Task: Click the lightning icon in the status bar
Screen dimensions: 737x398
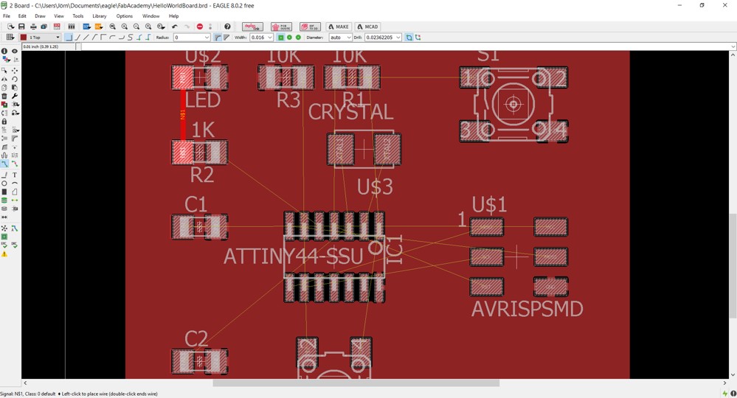Action: [725, 394]
